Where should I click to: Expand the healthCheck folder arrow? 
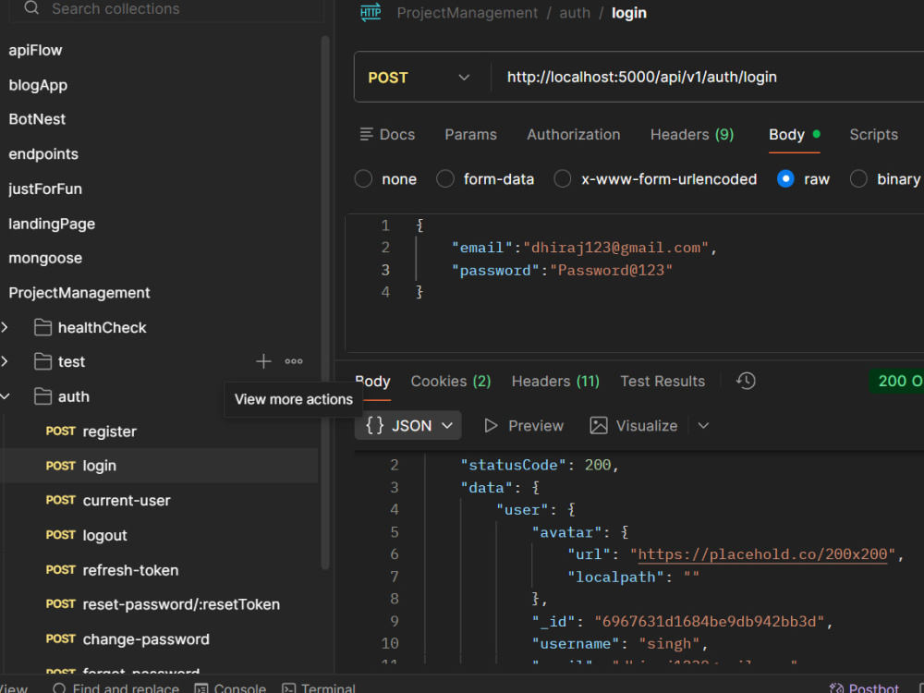point(5,327)
